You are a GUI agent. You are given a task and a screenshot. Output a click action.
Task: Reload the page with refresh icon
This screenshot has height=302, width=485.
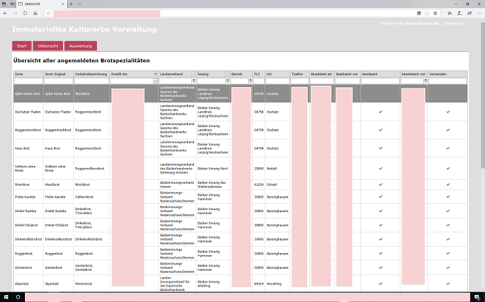pos(26,13)
